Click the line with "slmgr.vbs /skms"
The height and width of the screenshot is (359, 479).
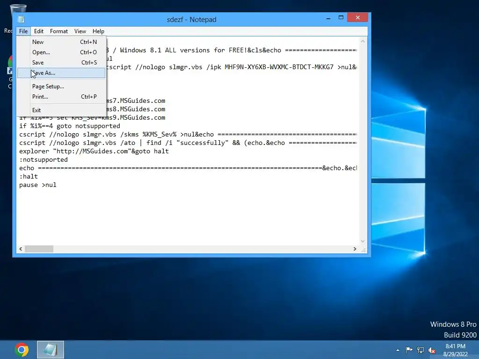(x=188, y=134)
